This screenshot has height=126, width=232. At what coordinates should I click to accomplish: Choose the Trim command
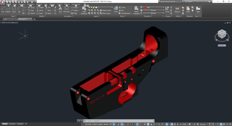pyautogui.click(x=48, y=8)
